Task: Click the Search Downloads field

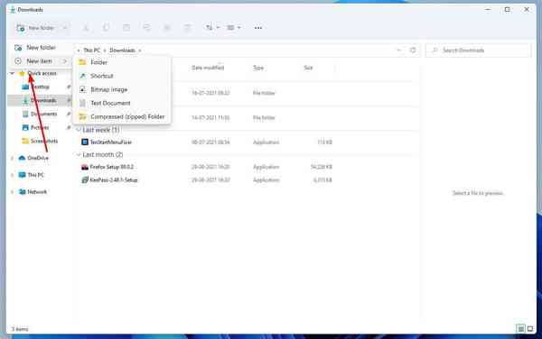Action: click(479, 50)
